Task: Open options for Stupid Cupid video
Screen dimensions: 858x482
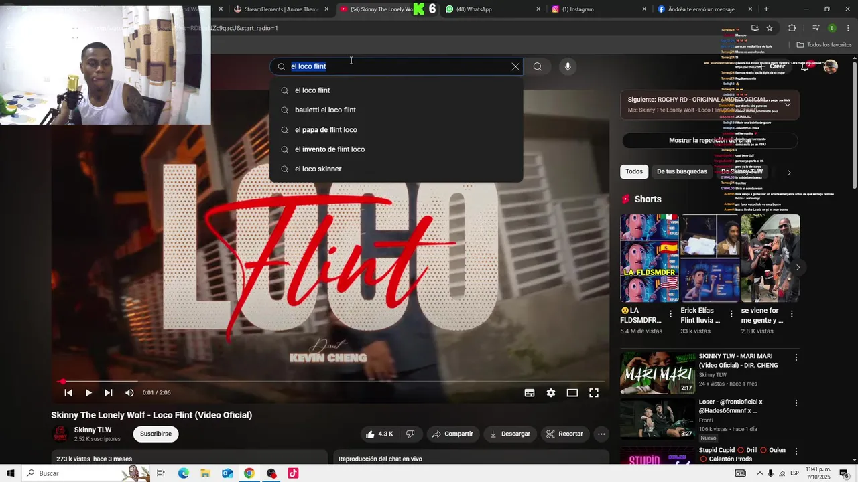Action: [796, 451]
